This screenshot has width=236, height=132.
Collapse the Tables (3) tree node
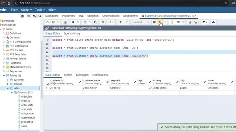[4, 76]
